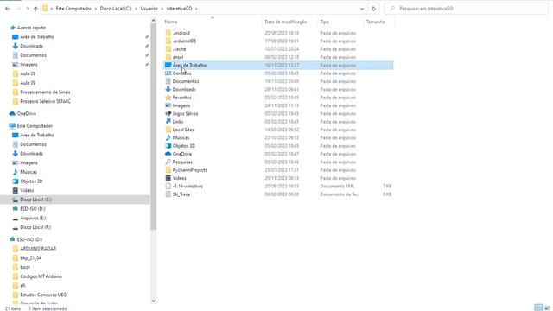Select the Jogos Salvos icon
The height and width of the screenshot is (311, 553).
pos(168,114)
